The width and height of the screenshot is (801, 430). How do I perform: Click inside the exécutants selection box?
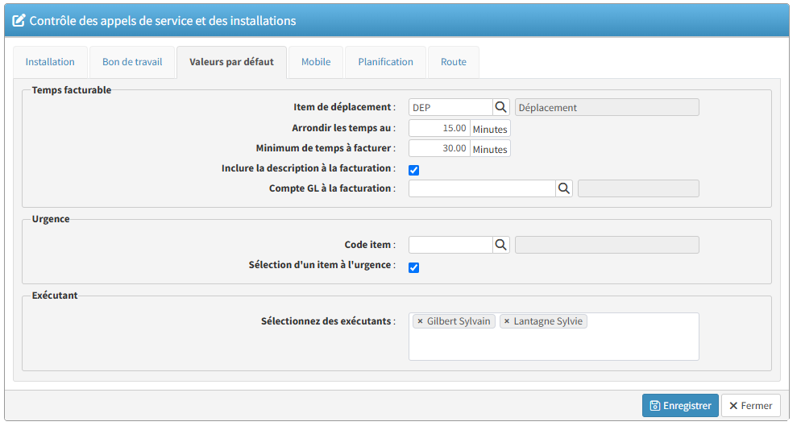(554, 337)
